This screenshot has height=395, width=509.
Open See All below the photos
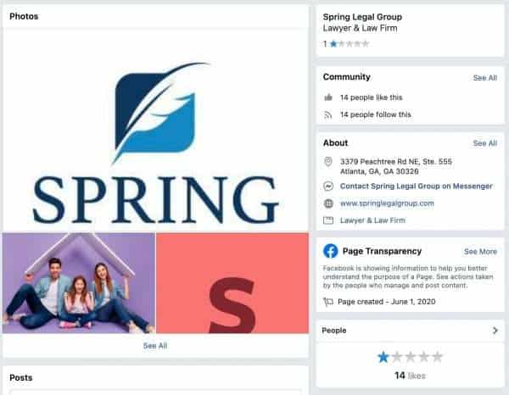point(155,346)
